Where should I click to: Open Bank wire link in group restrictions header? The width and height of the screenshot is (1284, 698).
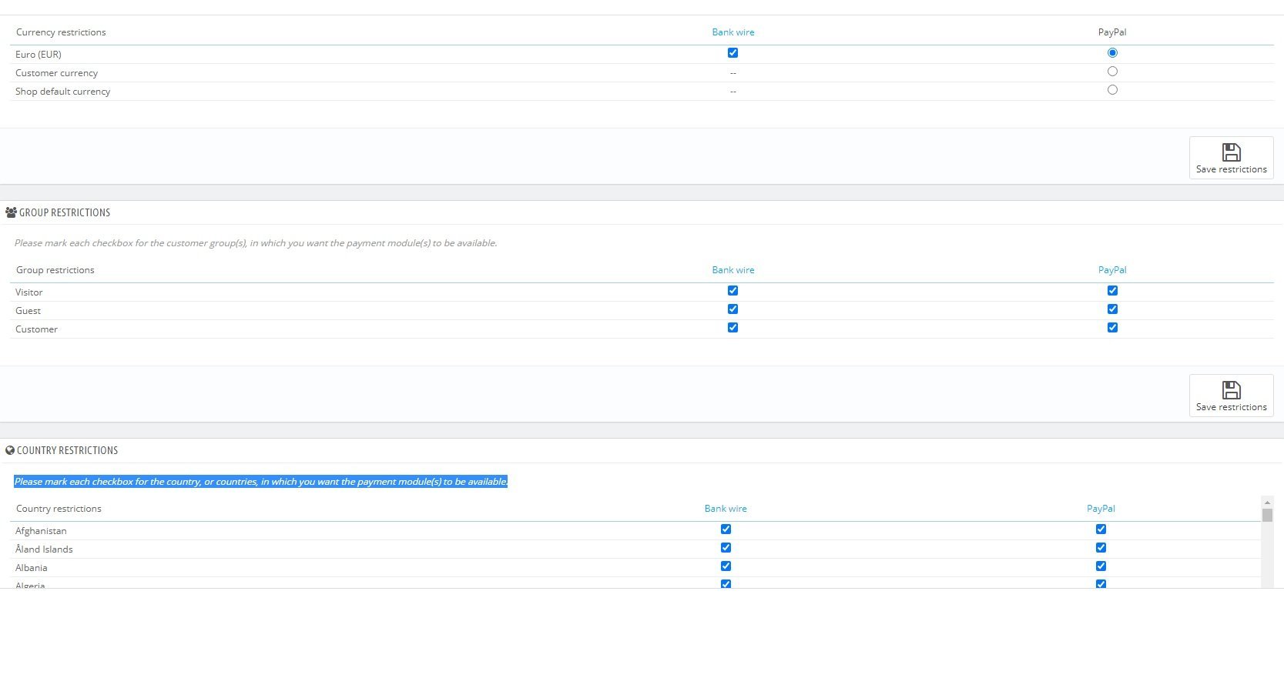point(733,270)
